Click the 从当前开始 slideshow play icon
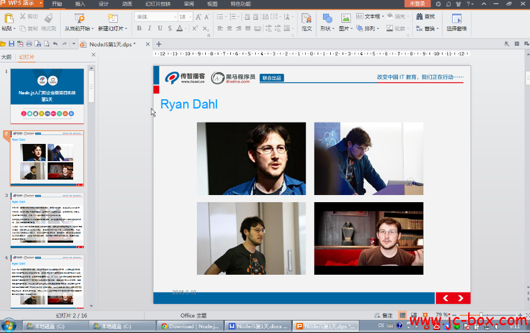 coord(78,18)
